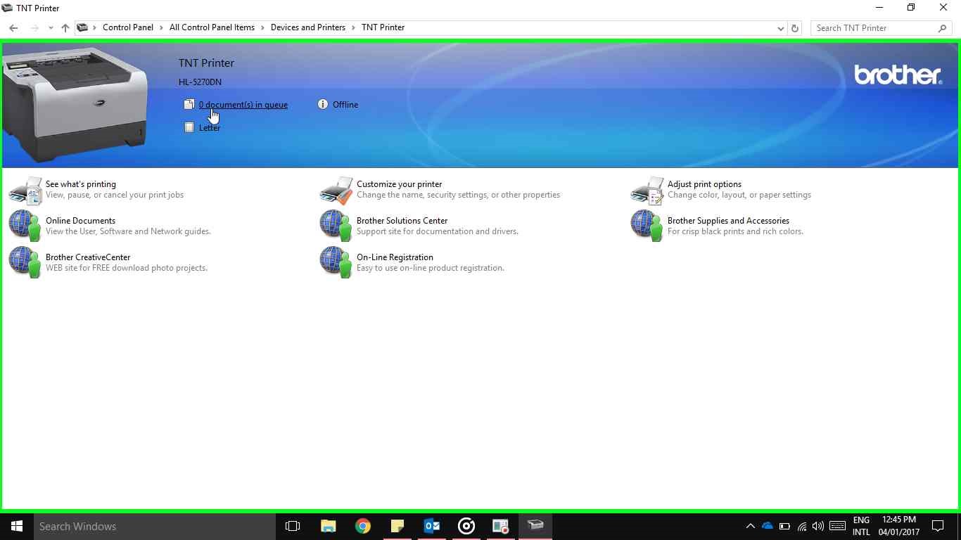Focus the Search Windows taskbar box
The image size is (961, 540).
click(155, 526)
